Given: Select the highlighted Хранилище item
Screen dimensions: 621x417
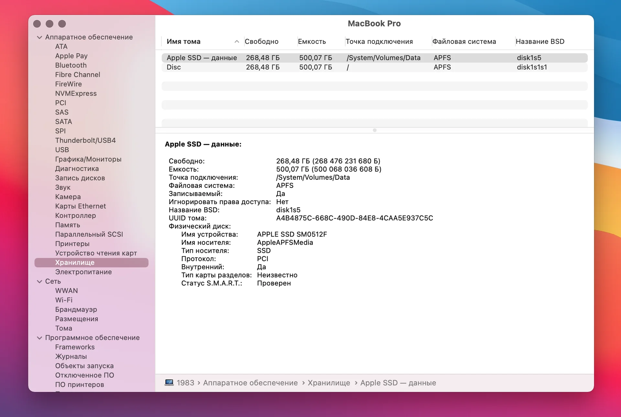Looking at the screenshot, I should (x=91, y=262).
